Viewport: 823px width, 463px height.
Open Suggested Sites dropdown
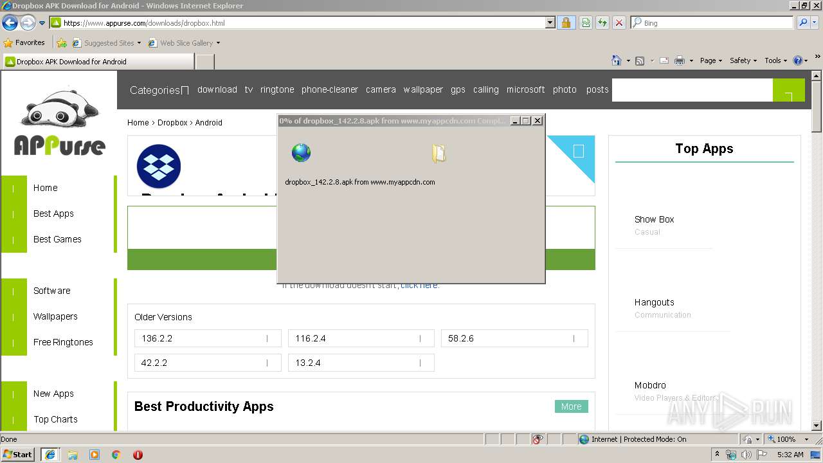106,43
